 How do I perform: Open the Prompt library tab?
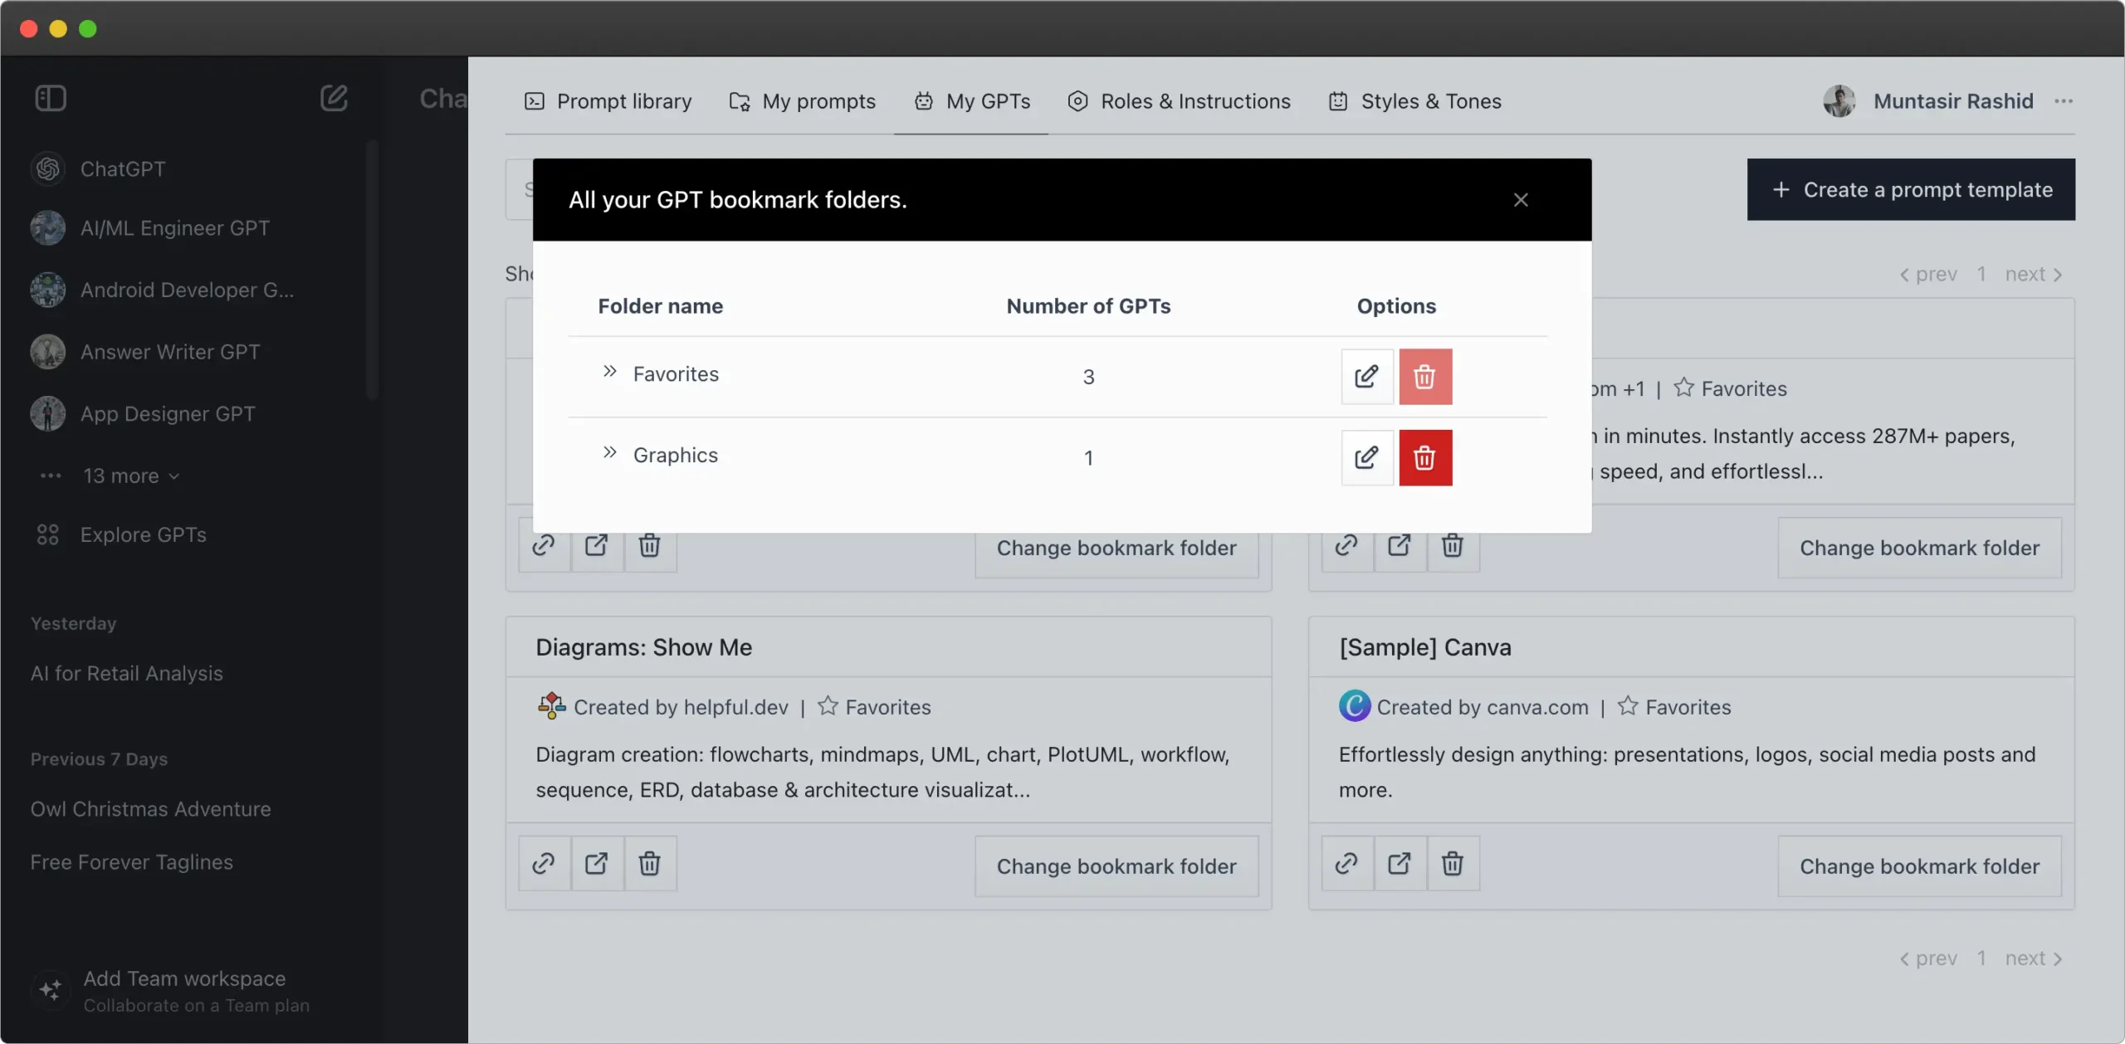pyautogui.click(x=608, y=101)
